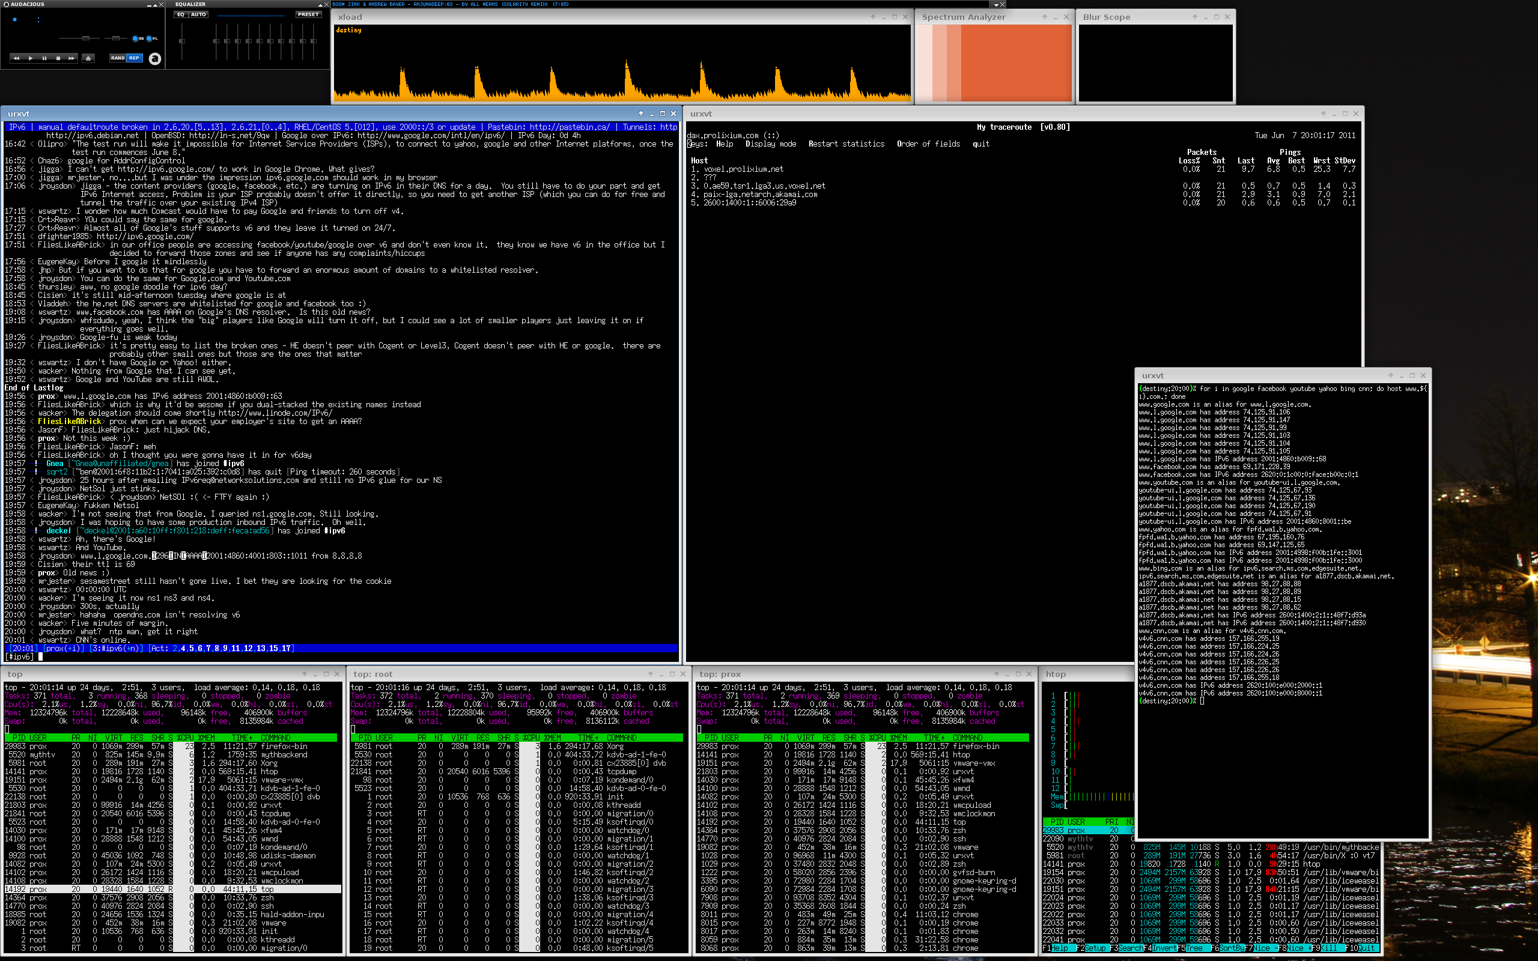
Task: Go to previous track in Audacious
Action: tap(17, 58)
